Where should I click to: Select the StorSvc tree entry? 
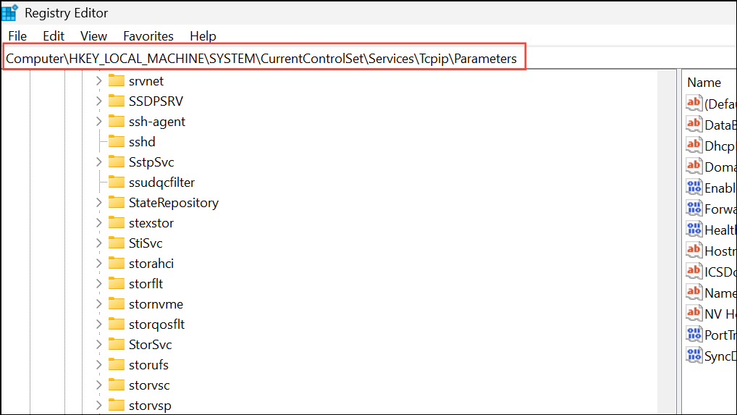click(x=151, y=345)
